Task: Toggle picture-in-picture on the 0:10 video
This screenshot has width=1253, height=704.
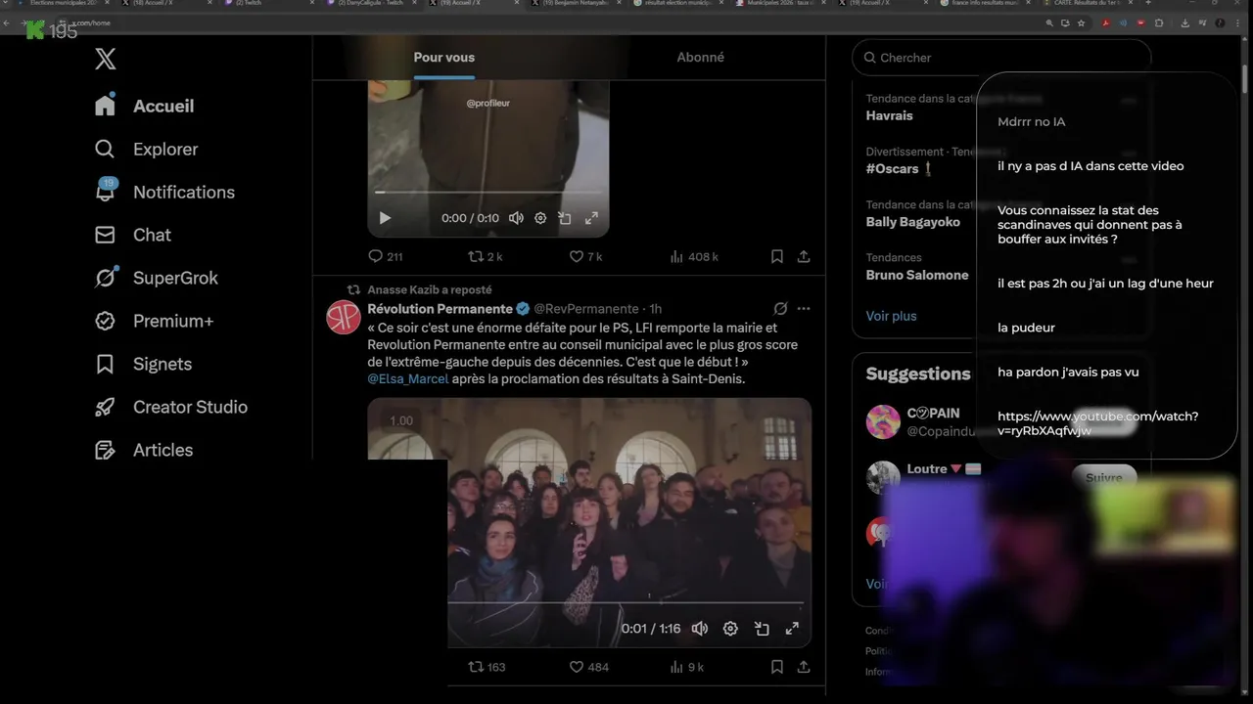Action: 565,218
